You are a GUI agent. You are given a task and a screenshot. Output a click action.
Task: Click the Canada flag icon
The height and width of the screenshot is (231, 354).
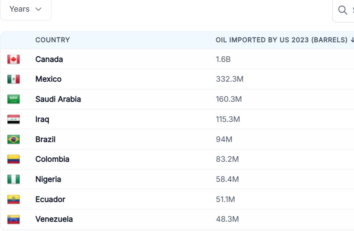14,59
